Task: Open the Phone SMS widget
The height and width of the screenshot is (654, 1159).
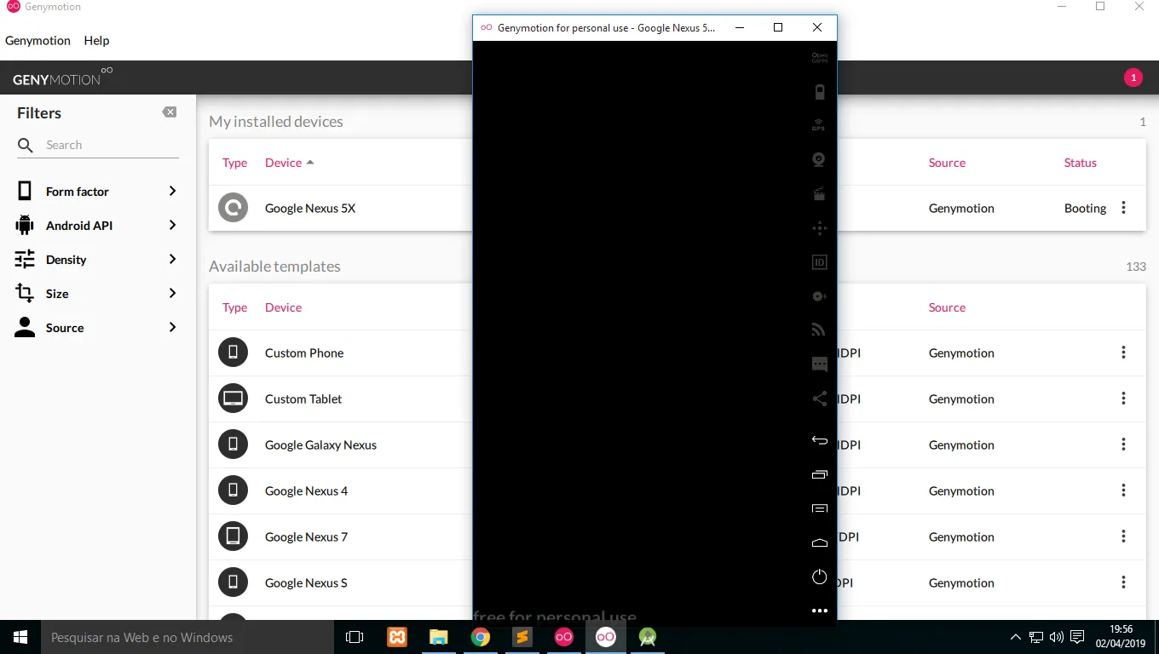Action: click(820, 364)
